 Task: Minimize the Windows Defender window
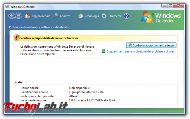pos(165,6)
